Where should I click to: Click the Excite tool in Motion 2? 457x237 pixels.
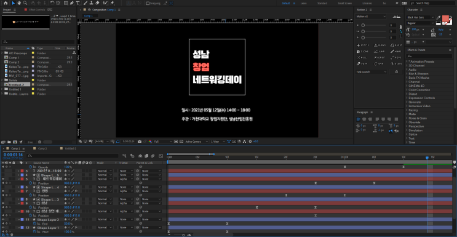[x=363, y=45]
